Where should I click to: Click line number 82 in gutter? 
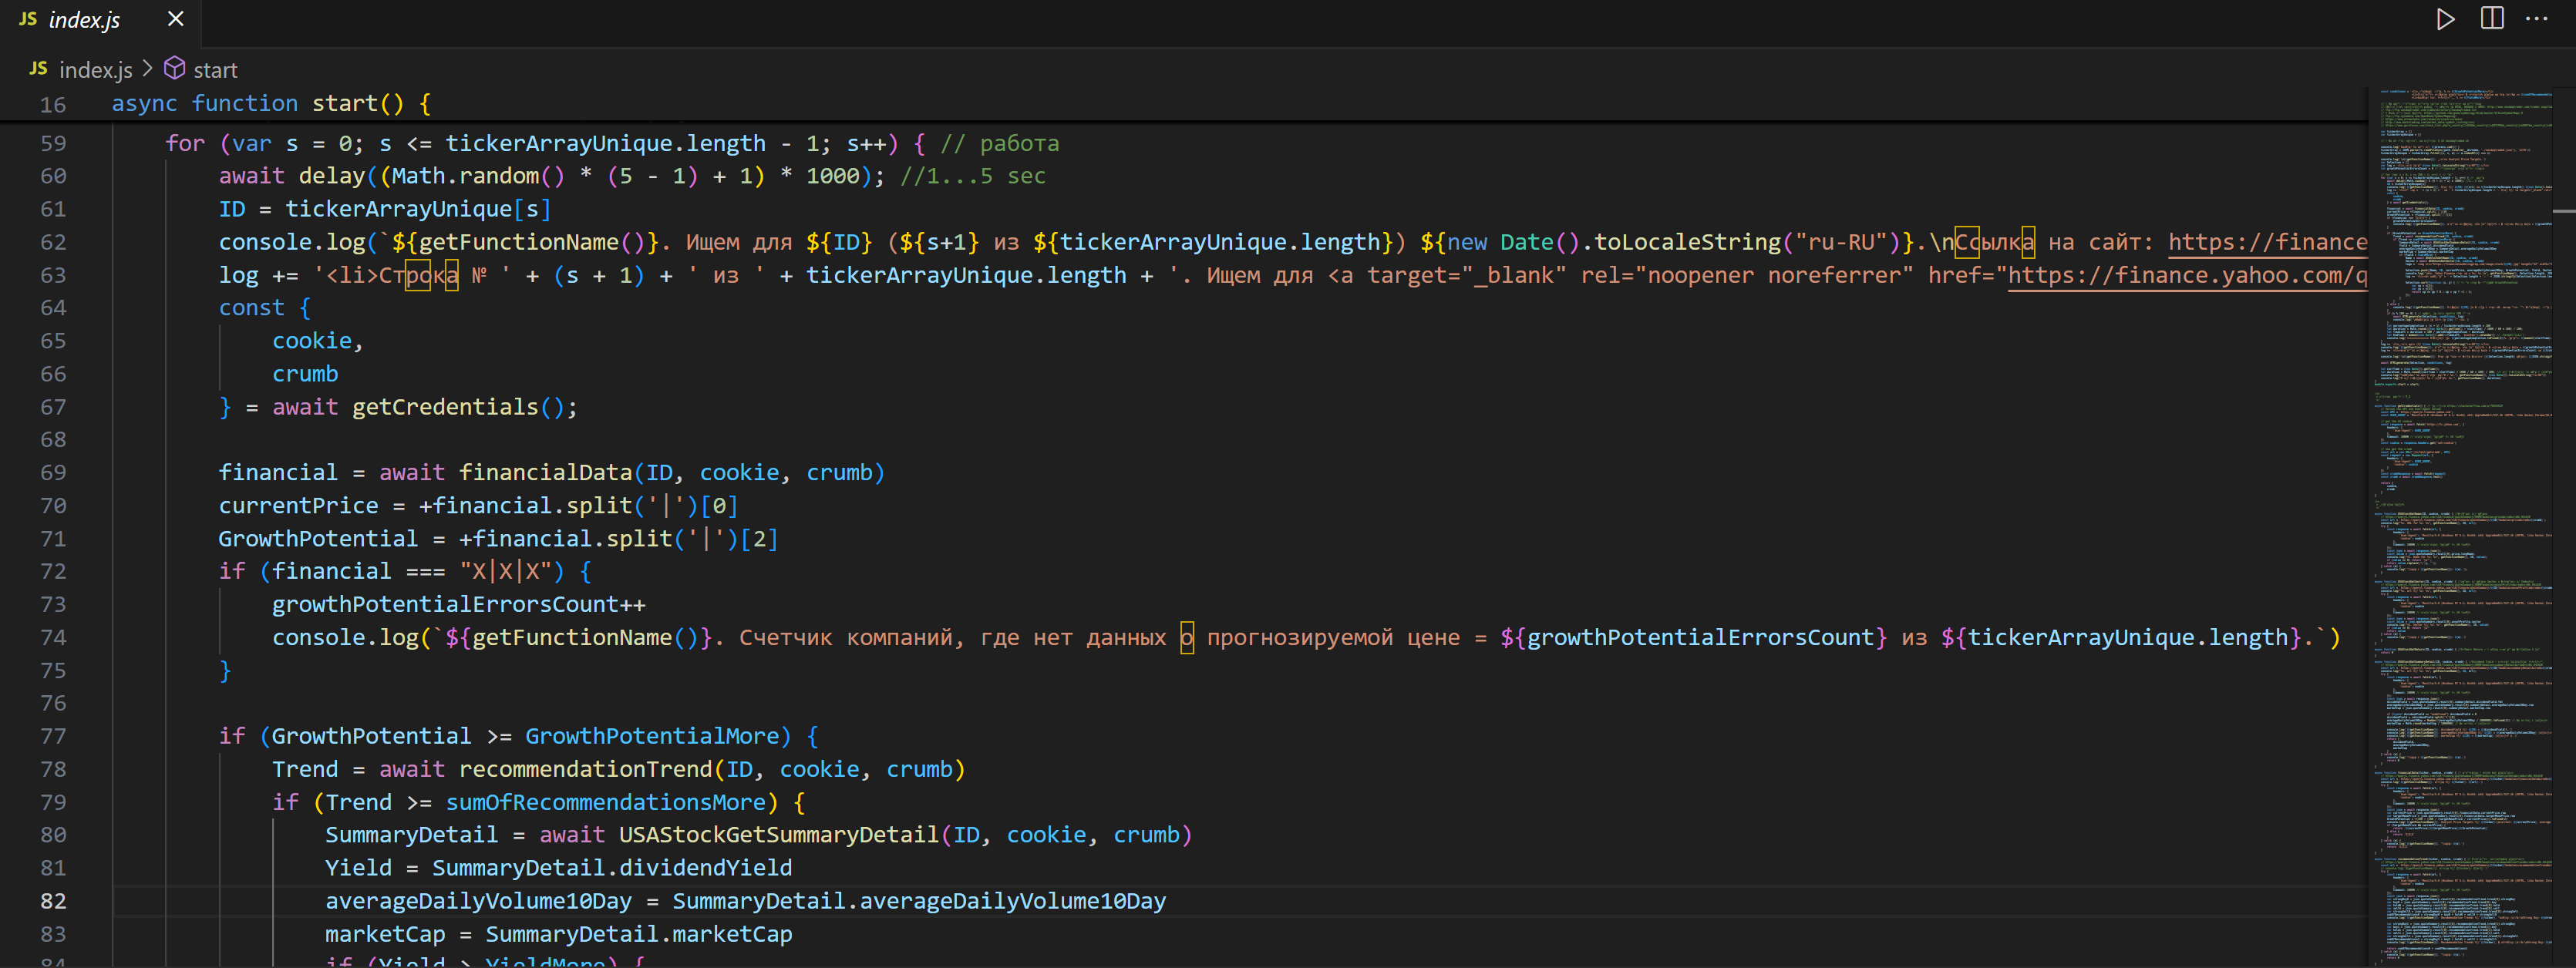click(53, 901)
